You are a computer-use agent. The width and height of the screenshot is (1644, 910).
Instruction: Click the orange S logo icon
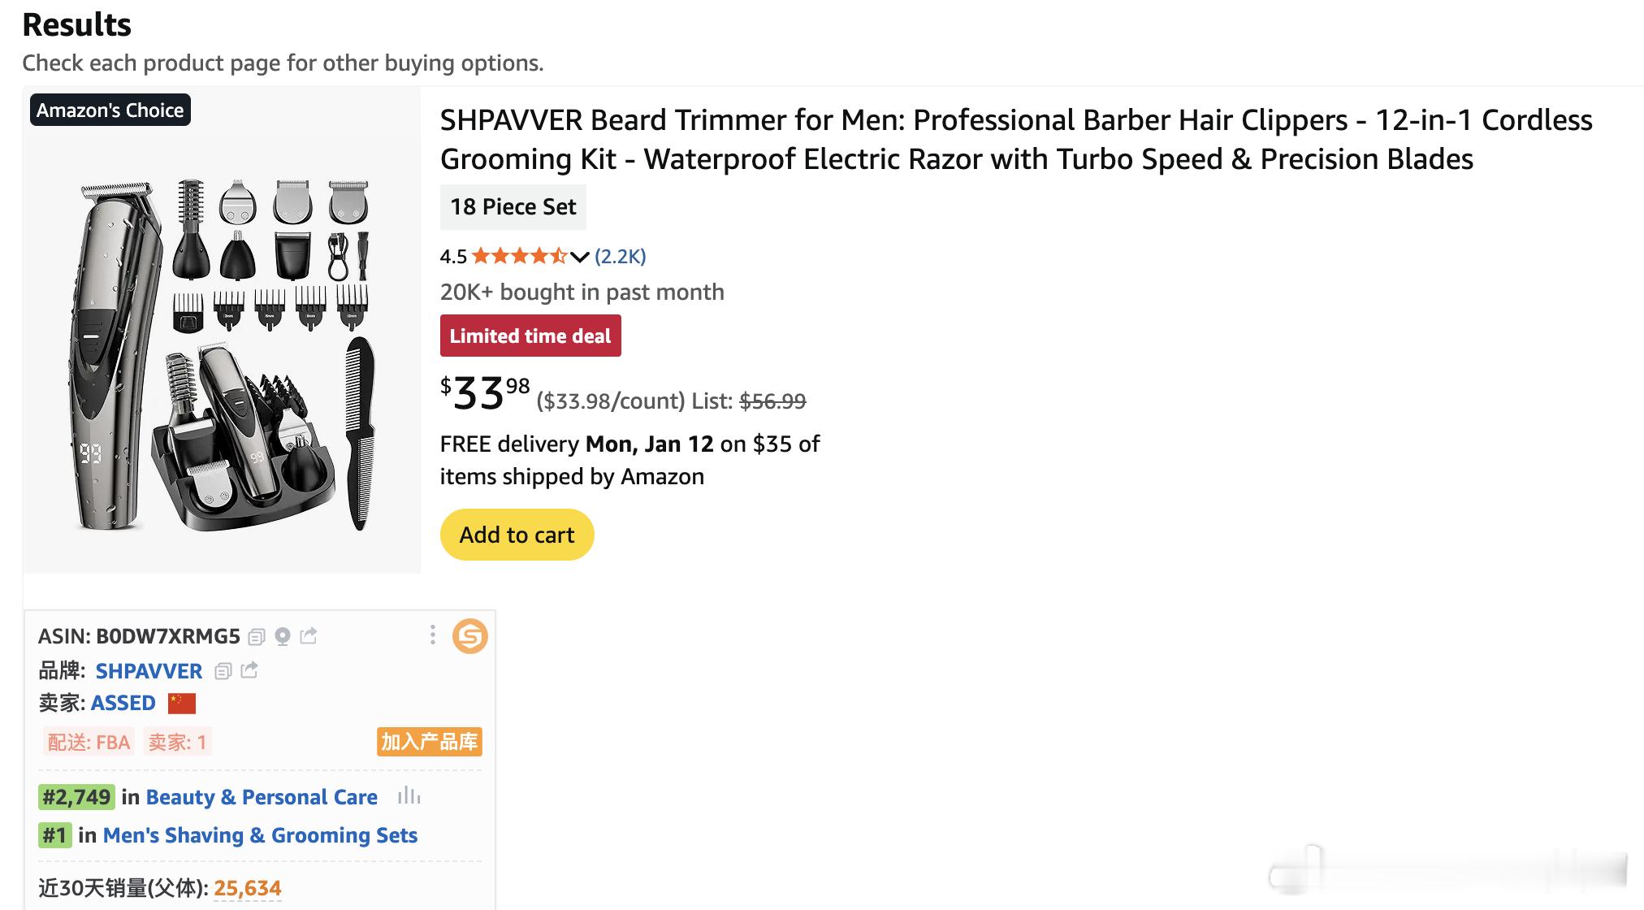click(469, 636)
